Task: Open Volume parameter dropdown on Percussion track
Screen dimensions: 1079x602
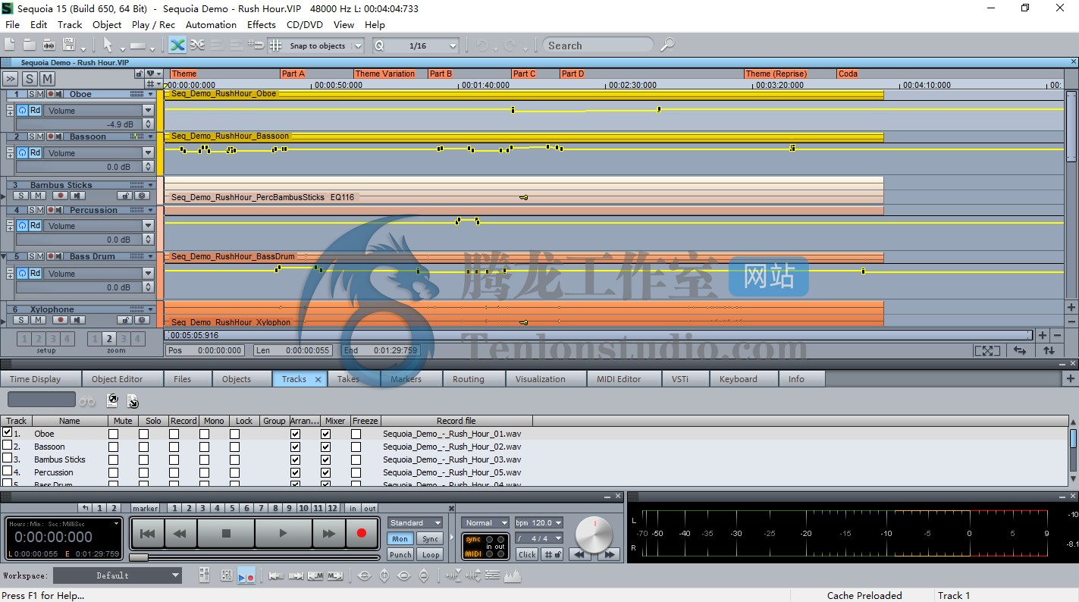Action: click(x=149, y=226)
